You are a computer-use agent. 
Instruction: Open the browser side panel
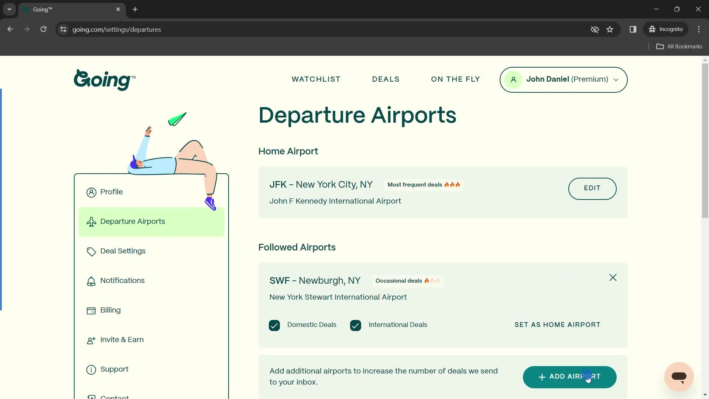[x=633, y=29]
